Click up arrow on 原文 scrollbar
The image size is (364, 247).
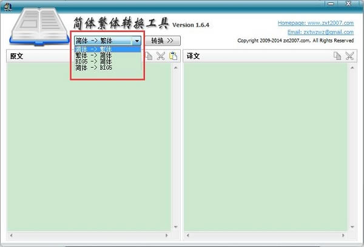176,67
